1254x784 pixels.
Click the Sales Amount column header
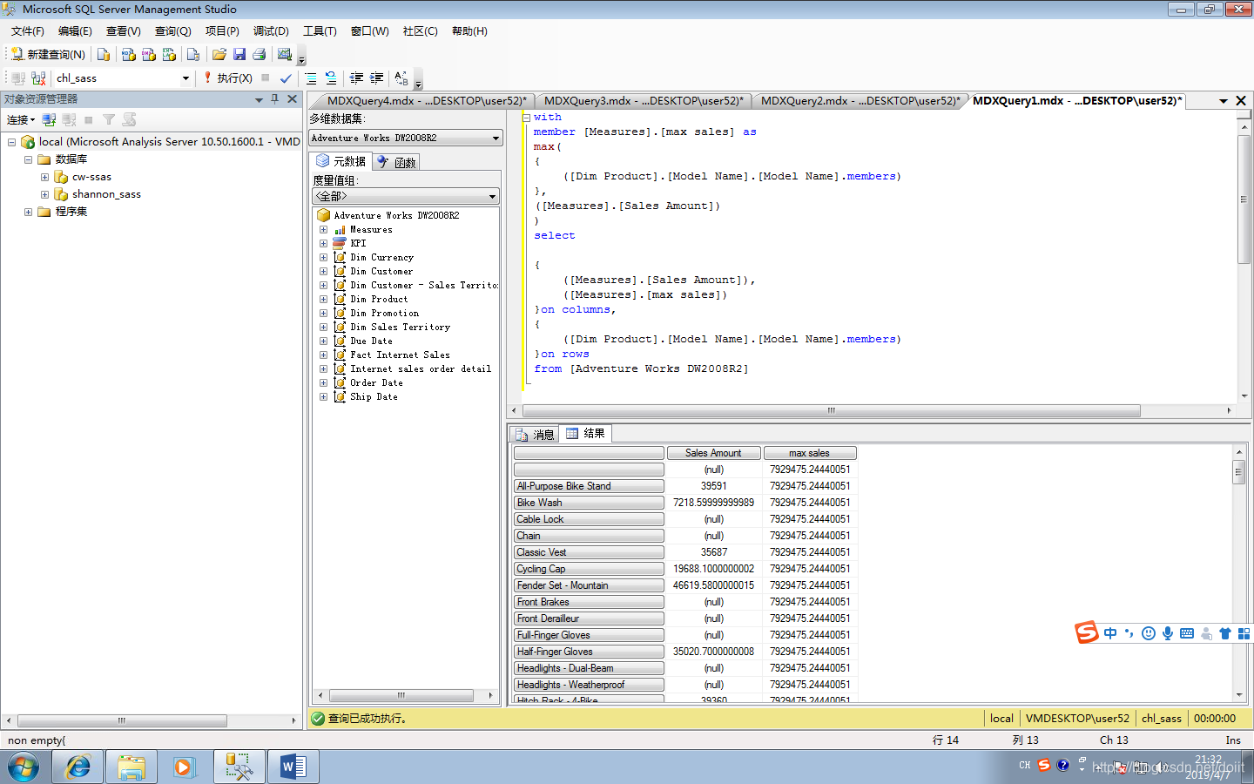(713, 453)
